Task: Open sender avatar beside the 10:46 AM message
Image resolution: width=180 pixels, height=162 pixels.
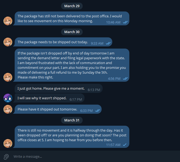Action: click(8, 21)
